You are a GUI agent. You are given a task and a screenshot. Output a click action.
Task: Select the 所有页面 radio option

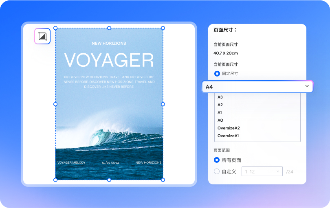tap(217, 160)
